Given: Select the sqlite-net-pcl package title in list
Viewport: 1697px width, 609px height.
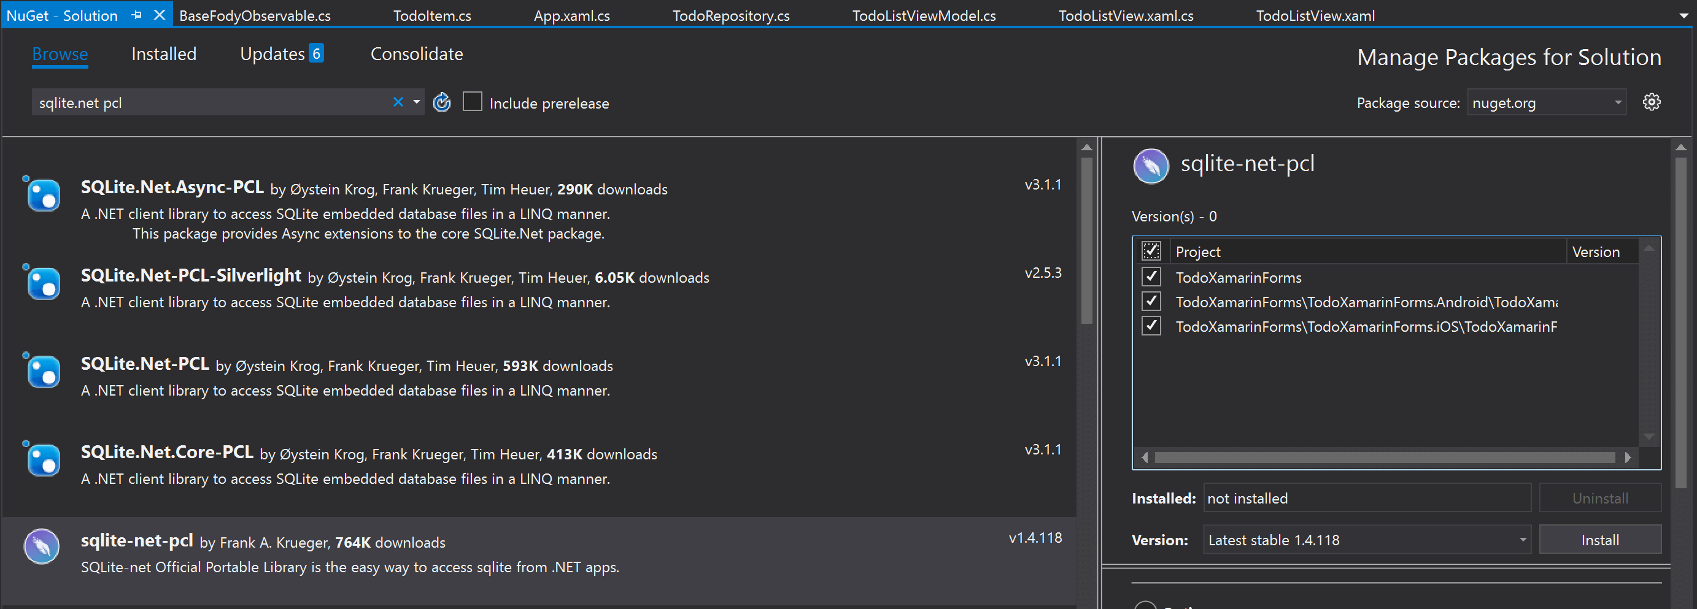Looking at the screenshot, I should click(136, 540).
